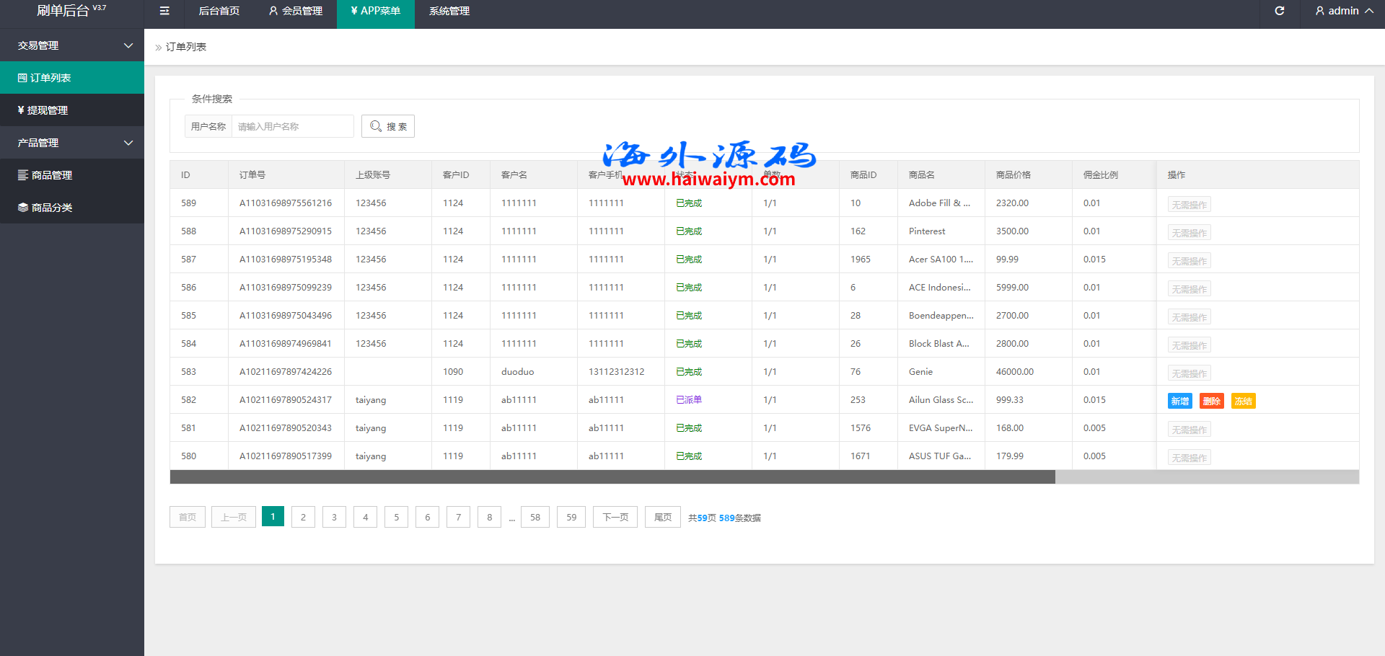1385x656 pixels.
Task: Click yellow 冻结 button for order 582
Action: point(1243,402)
